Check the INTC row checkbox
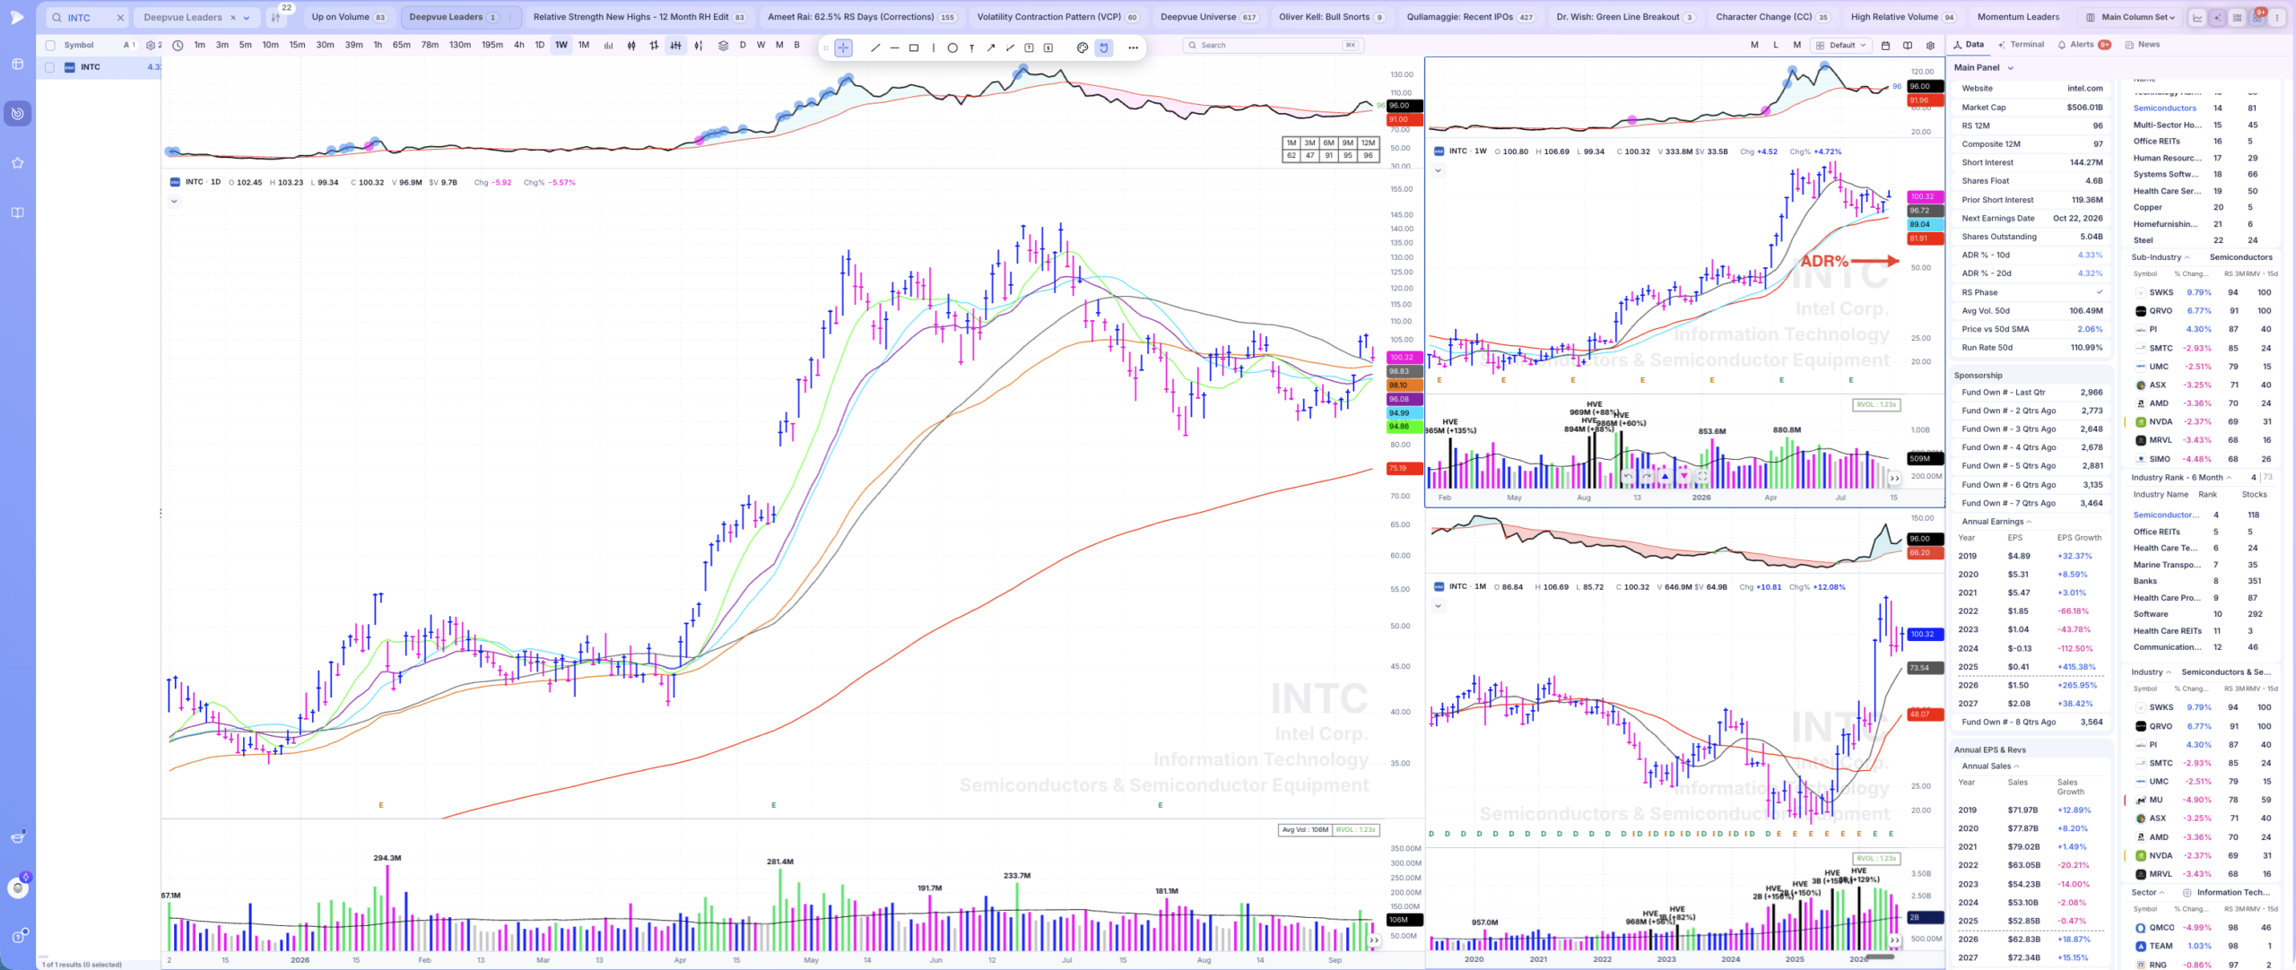 (x=50, y=67)
